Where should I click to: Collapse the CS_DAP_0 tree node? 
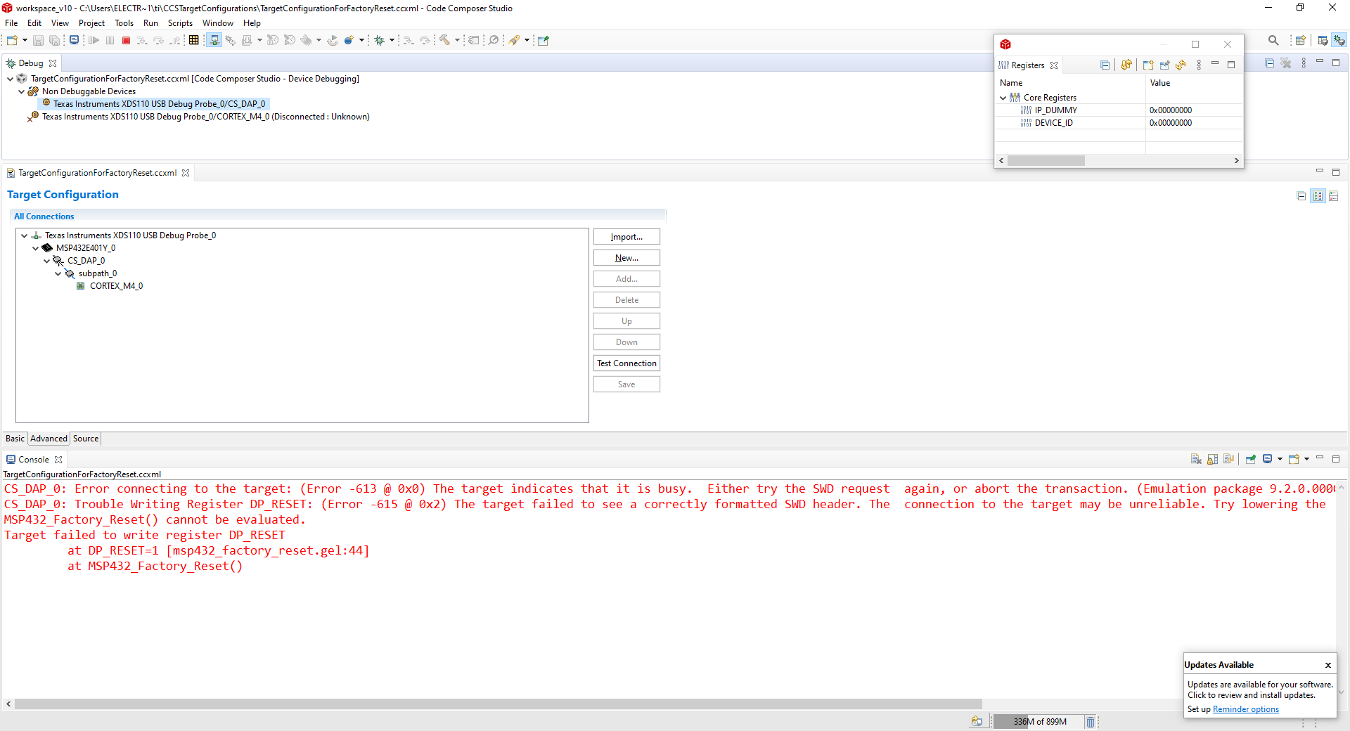point(47,261)
